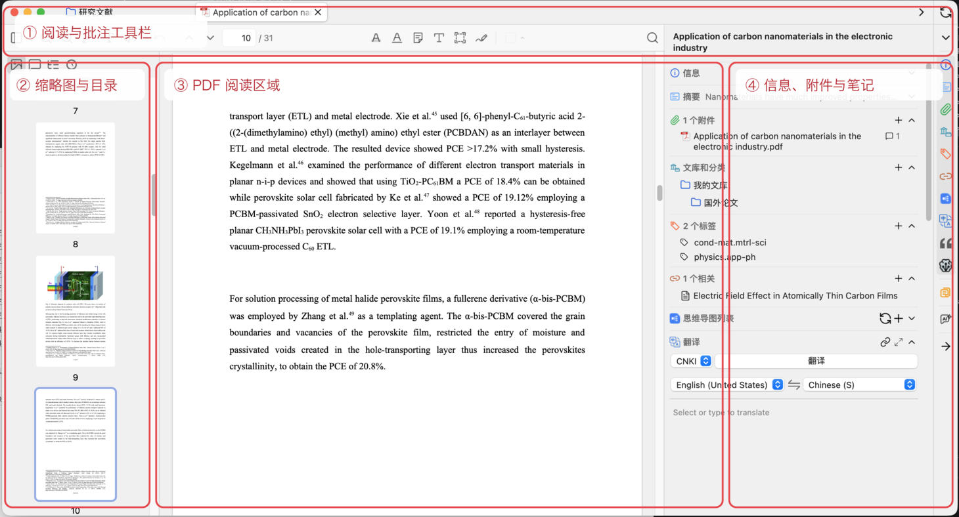Refresh the 思维导图列表 mind map list
This screenshot has height=517, width=959.
pos(885,318)
